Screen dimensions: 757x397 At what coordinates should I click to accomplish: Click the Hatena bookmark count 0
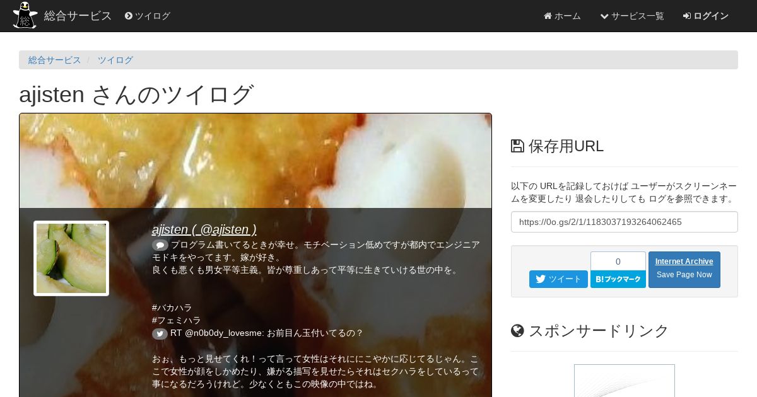click(x=618, y=262)
